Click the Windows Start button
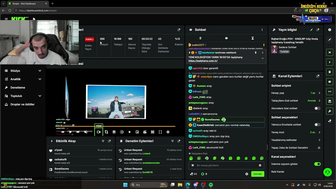This screenshot has height=189, width=336. (125, 185)
